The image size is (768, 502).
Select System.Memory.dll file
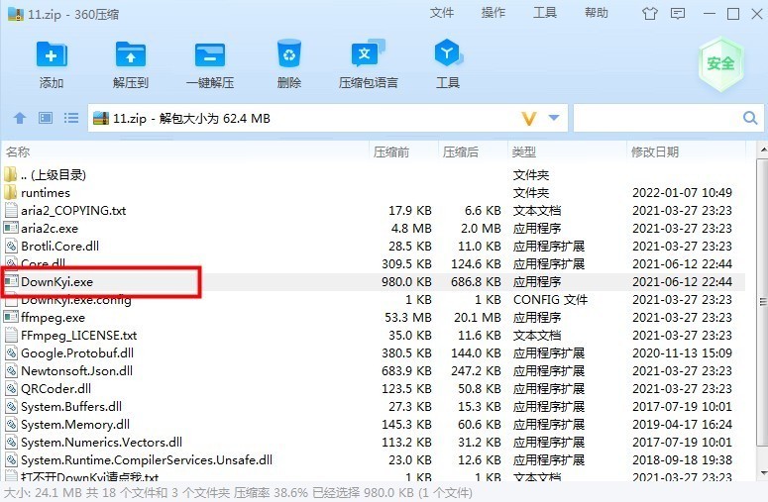click(75, 424)
